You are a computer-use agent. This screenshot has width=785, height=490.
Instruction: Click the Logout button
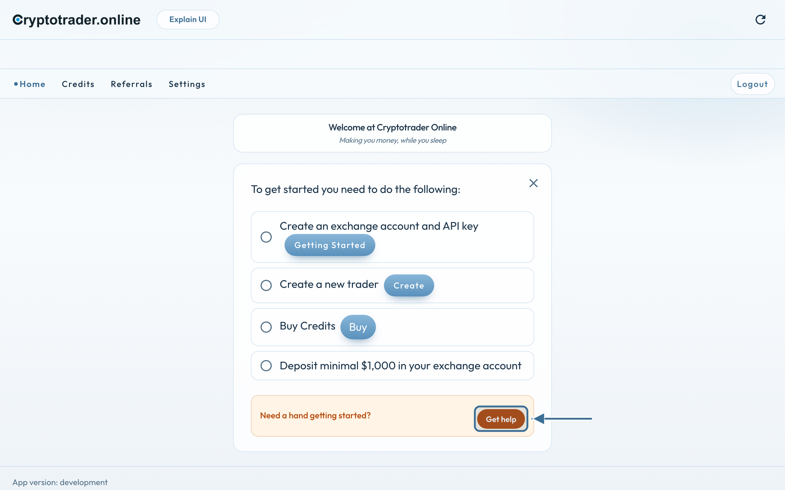coord(752,84)
